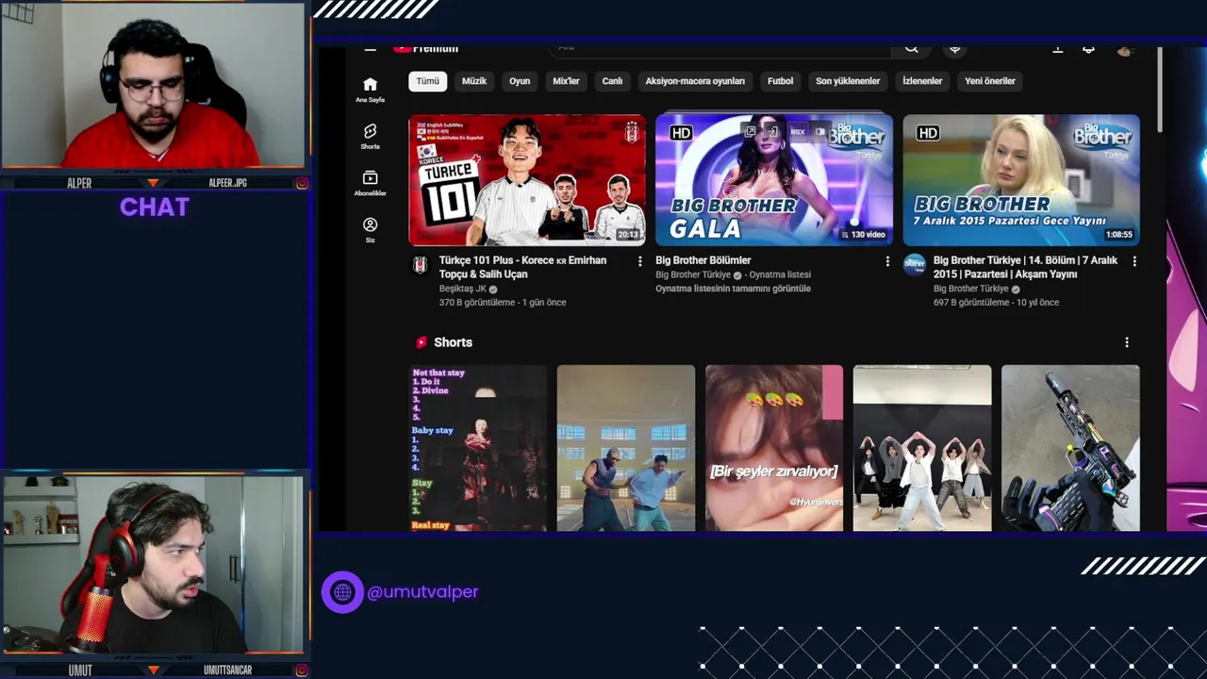Open the Big Brother GALA playlist thumbnail
This screenshot has height=679, width=1207.
pyautogui.click(x=774, y=180)
